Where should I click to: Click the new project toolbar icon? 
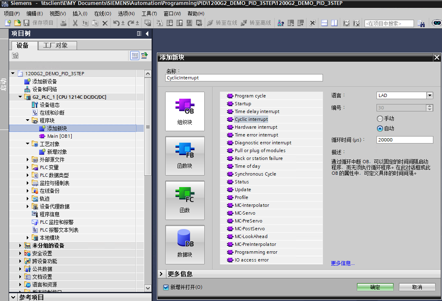tap(8, 23)
